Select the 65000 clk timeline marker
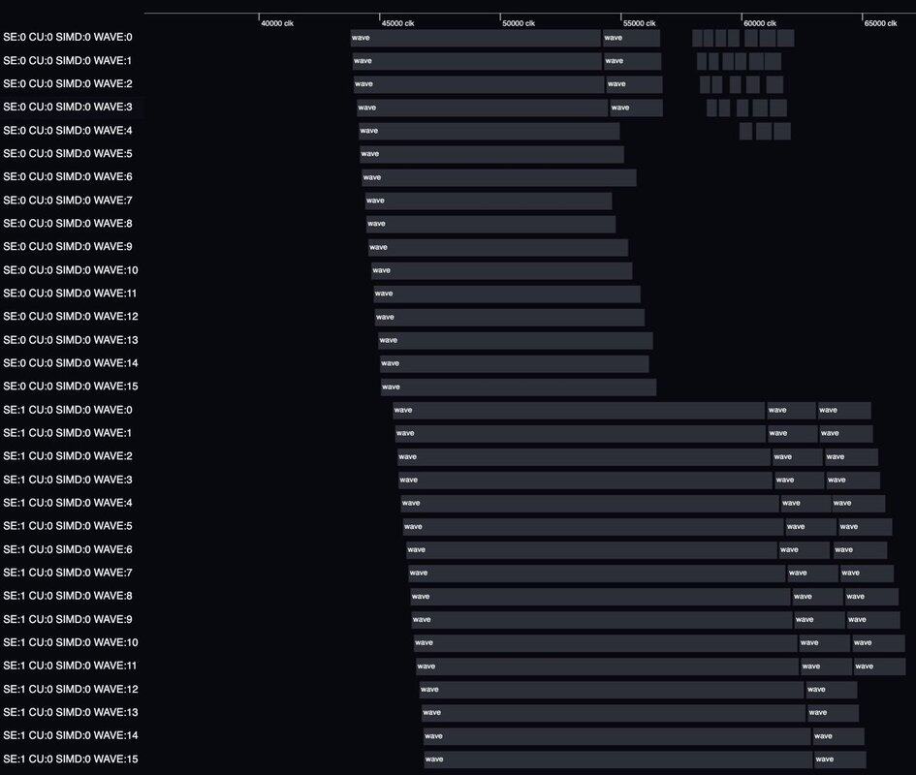Image resolution: width=916 pixels, height=775 pixels. 880,23
